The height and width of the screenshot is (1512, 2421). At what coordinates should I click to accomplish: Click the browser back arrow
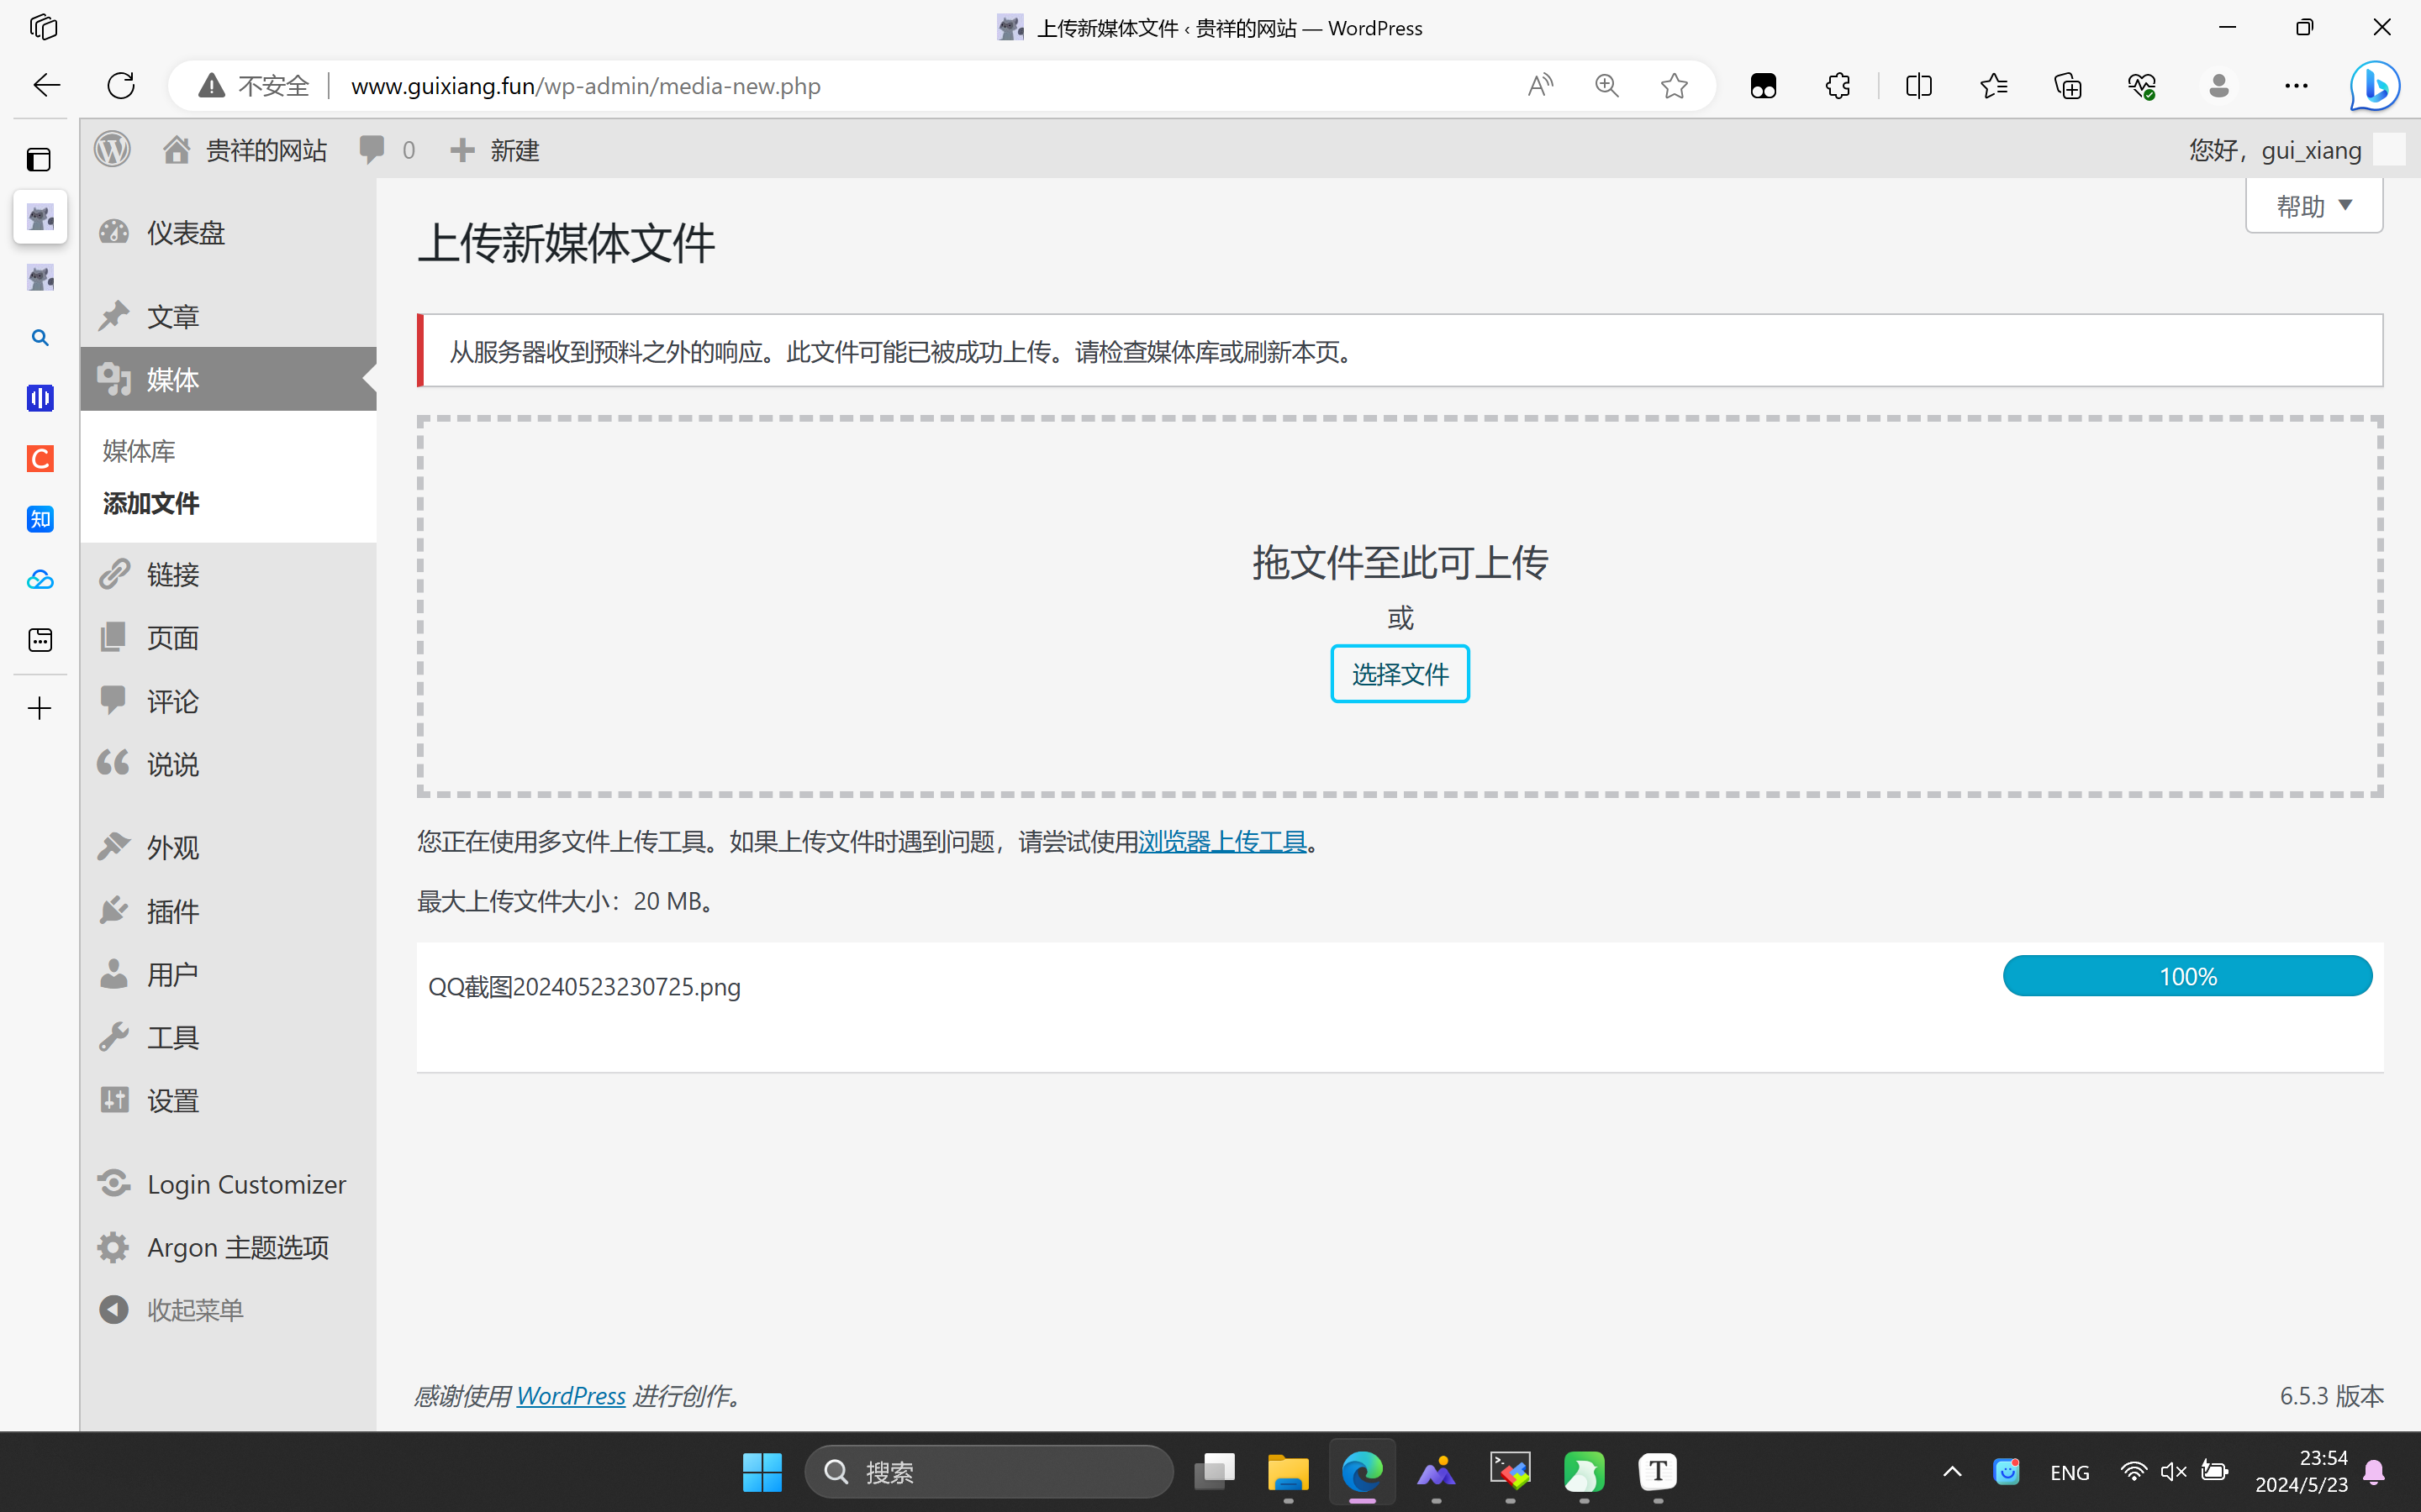click(x=46, y=86)
